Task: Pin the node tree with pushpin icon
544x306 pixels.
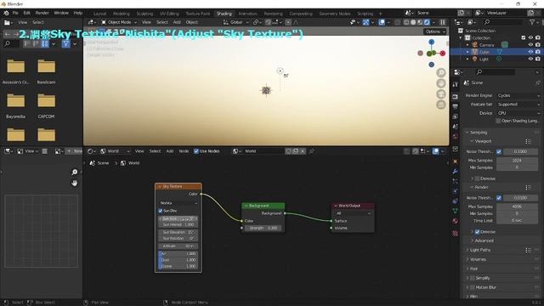Action: [x=311, y=151]
